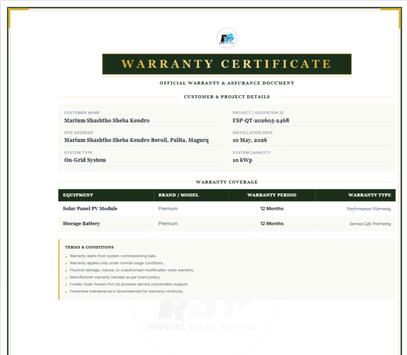Viewport: 407px width, 355px height.
Task: Click the term about physical damage and misuse
Action: (x=132, y=270)
